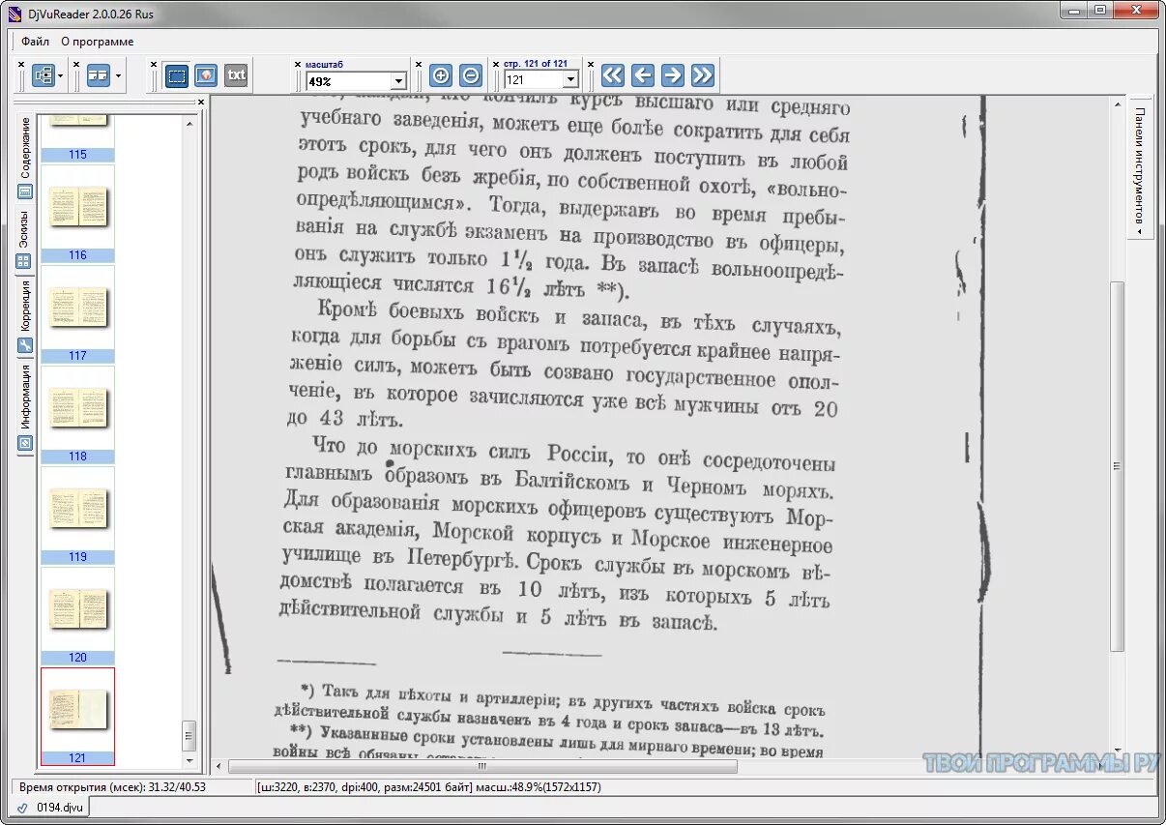Open the page number dropdown arrow
The image size is (1166, 825).
570,80
